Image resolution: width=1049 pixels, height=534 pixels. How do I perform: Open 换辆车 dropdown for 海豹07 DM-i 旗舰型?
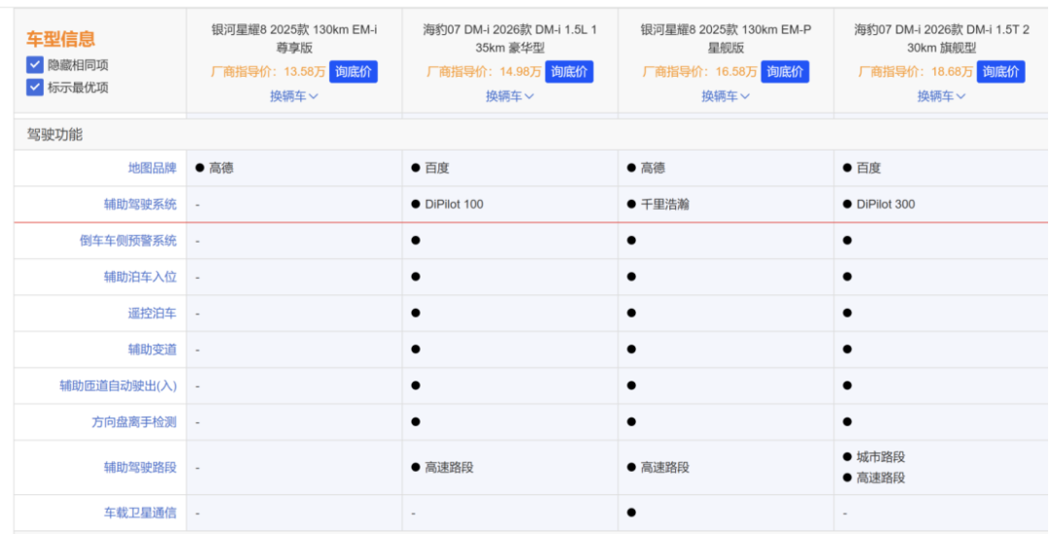[x=941, y=96]
